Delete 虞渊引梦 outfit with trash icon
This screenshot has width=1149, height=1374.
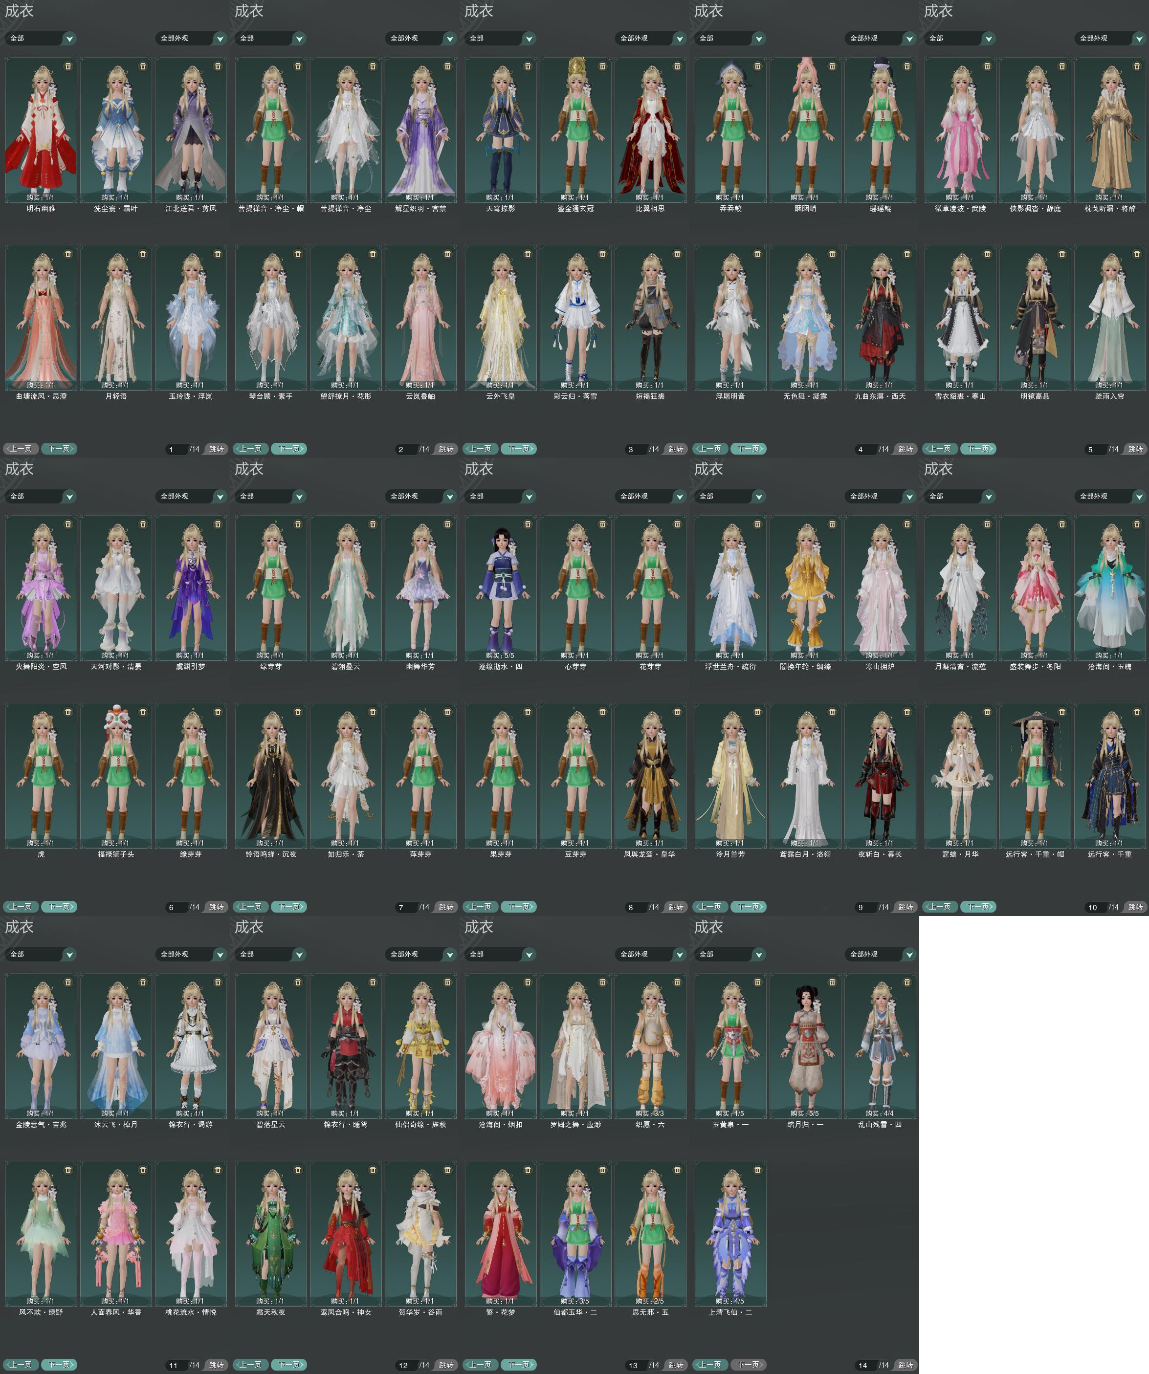(x=217, y=524)
